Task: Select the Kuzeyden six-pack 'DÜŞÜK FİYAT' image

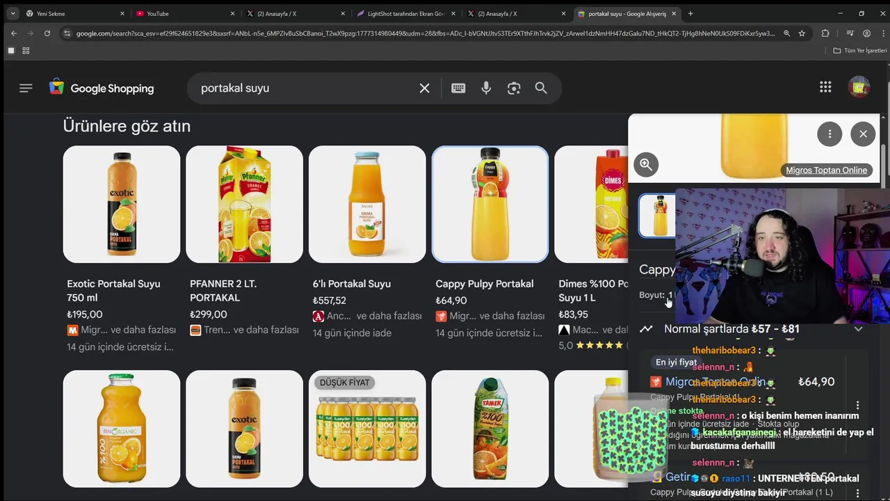Action: pyautogui.click(x=367, y=429)
